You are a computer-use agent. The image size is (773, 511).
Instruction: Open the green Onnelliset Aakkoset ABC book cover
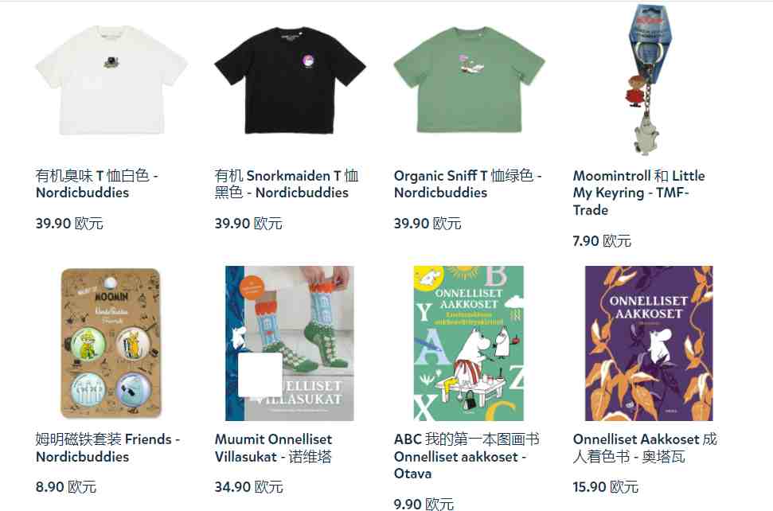(468, 344)
